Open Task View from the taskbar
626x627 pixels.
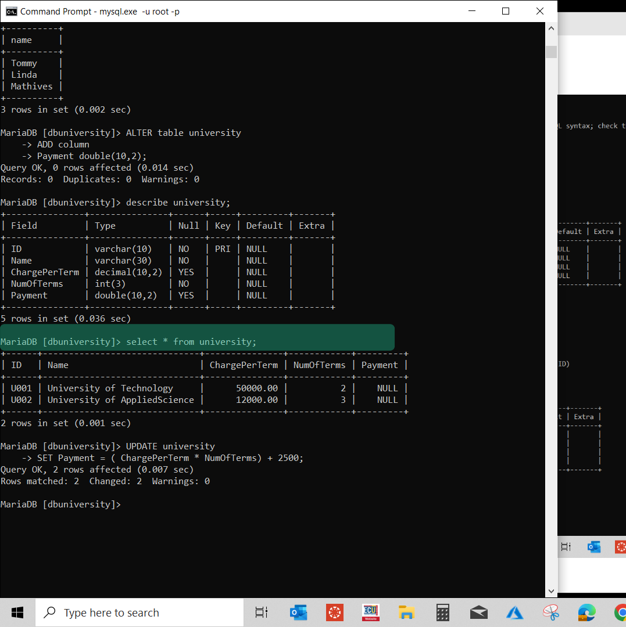pyautogui.click(x=262, y=612)
